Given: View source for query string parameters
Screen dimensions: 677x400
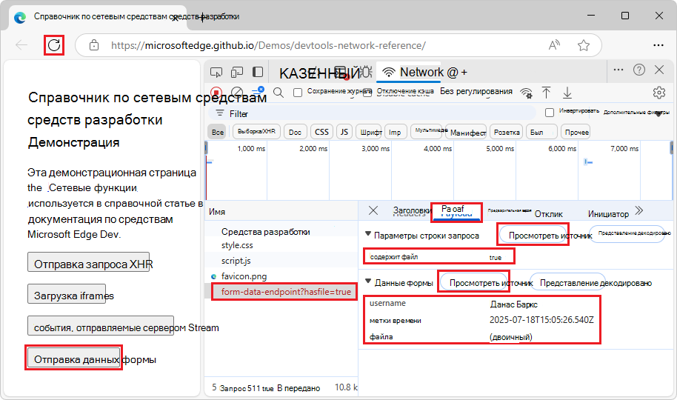Looking at the screenshot, I should (533, 235).
